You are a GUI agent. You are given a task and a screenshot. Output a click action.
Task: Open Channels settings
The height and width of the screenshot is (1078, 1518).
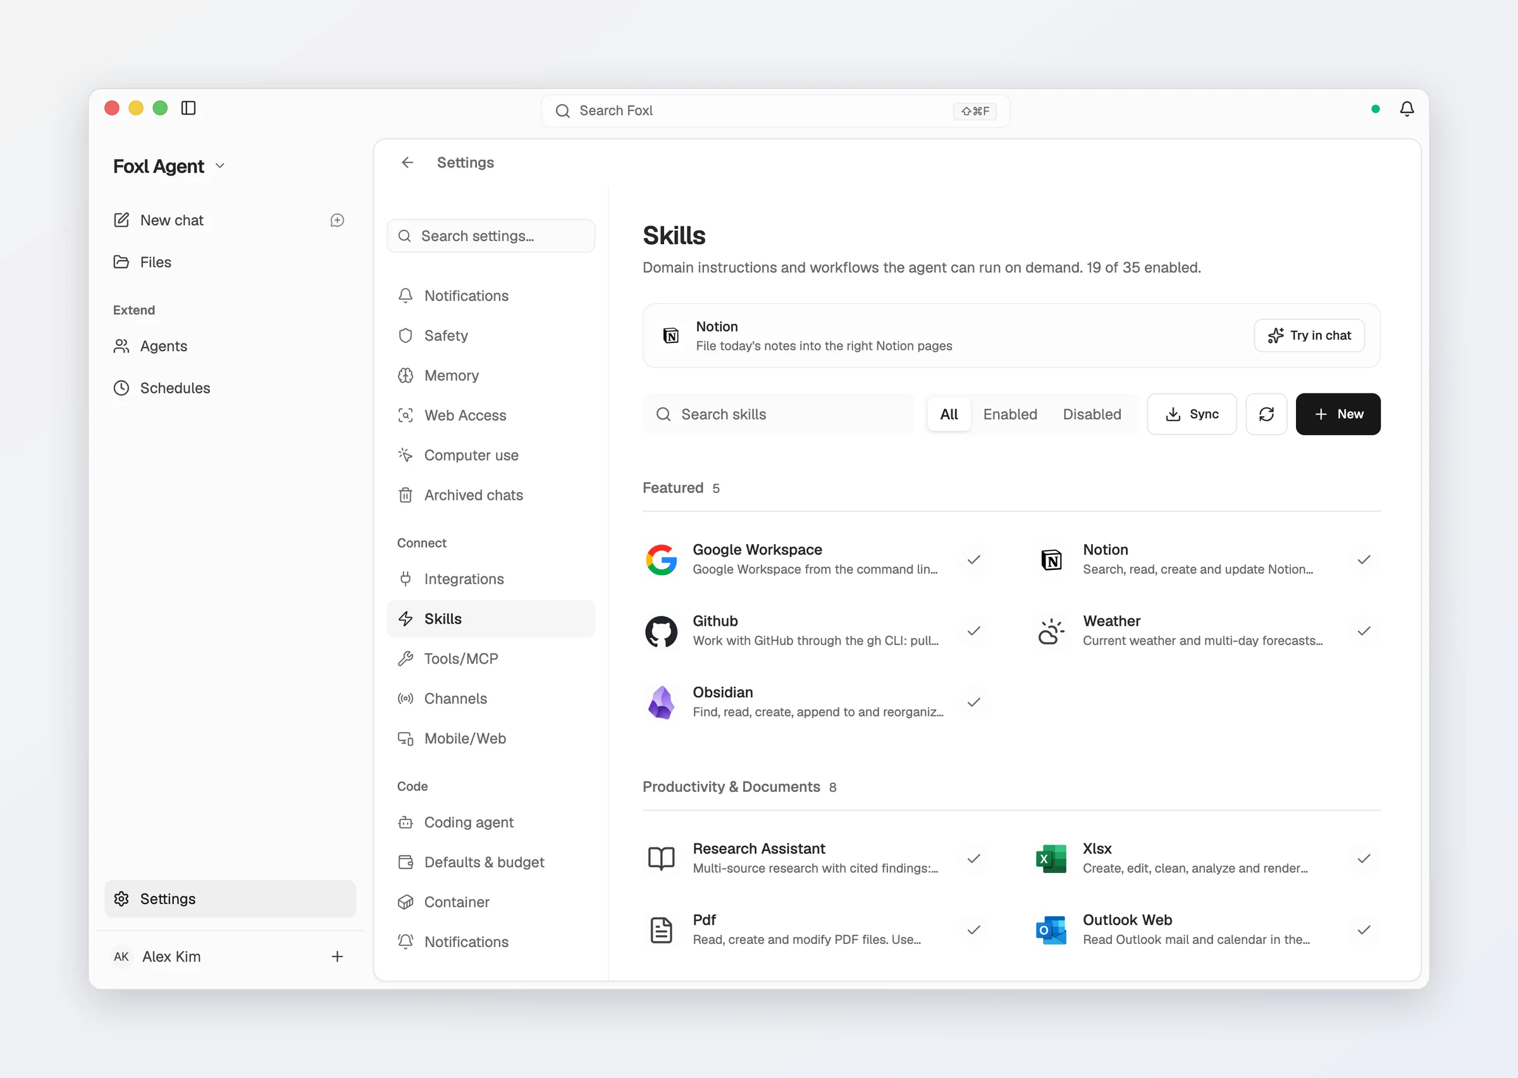click(x=490, y=698)
